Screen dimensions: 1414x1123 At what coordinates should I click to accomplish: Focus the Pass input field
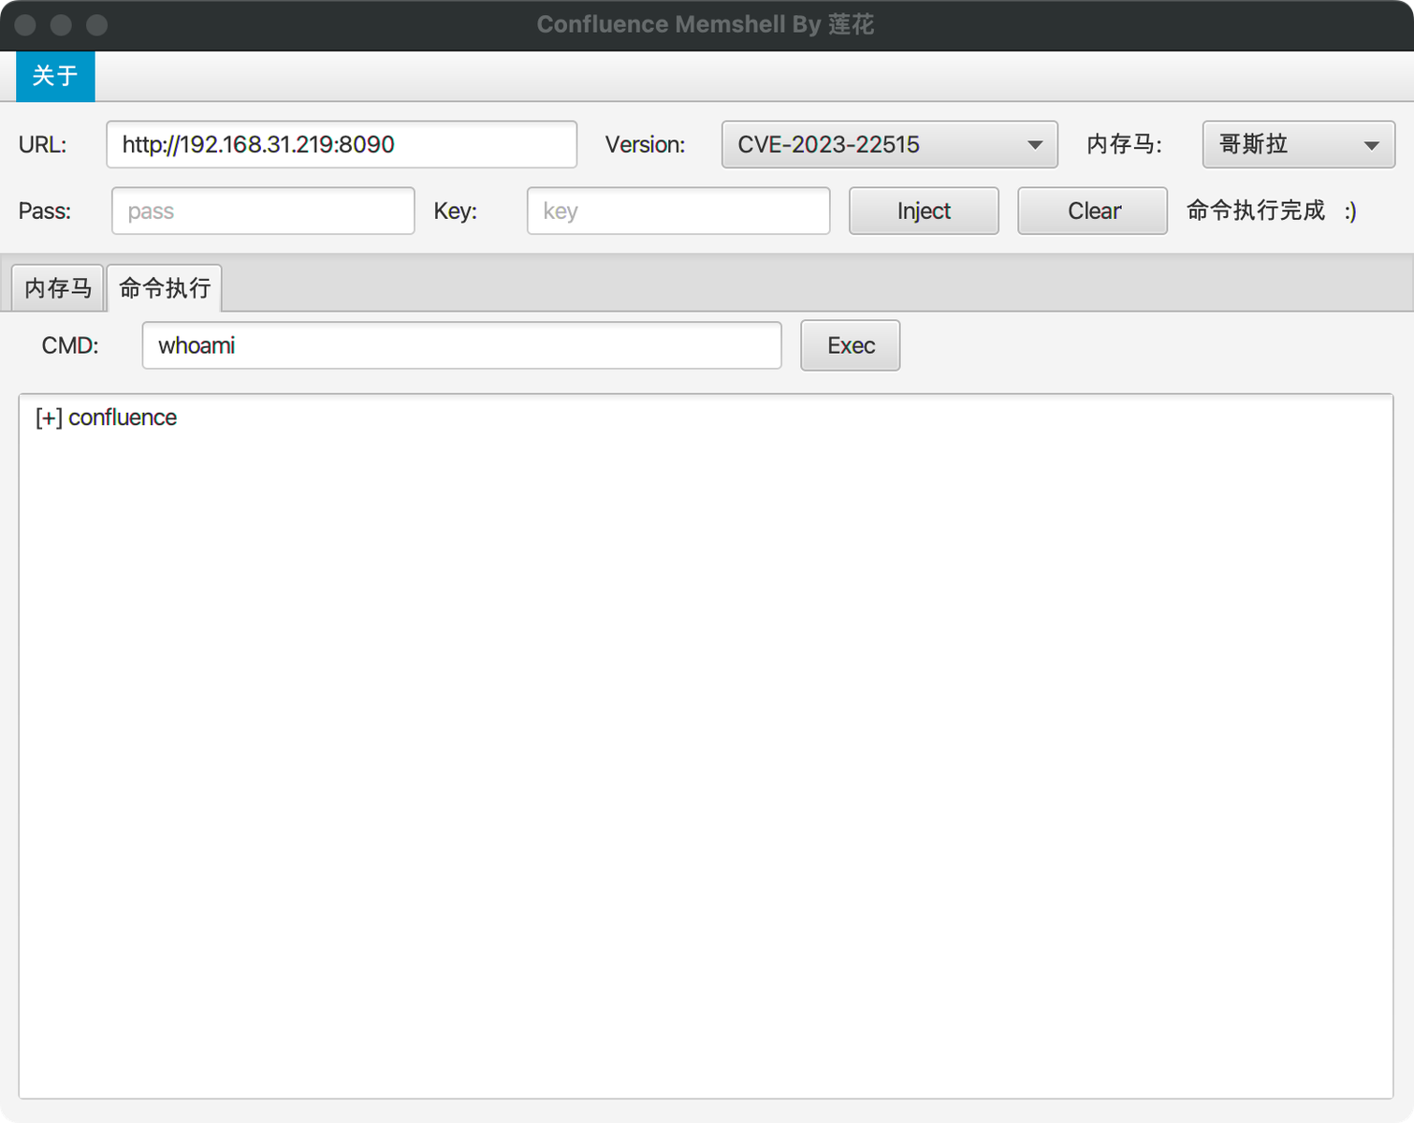click(263, 211)
